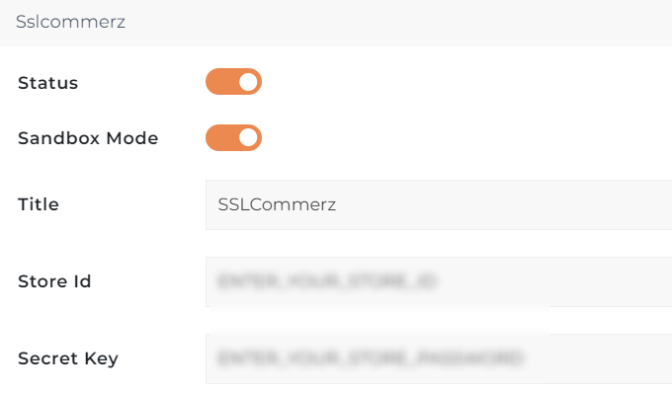Click the Sandbox Mode label
The image size is (672, 395).
(88, 138)
